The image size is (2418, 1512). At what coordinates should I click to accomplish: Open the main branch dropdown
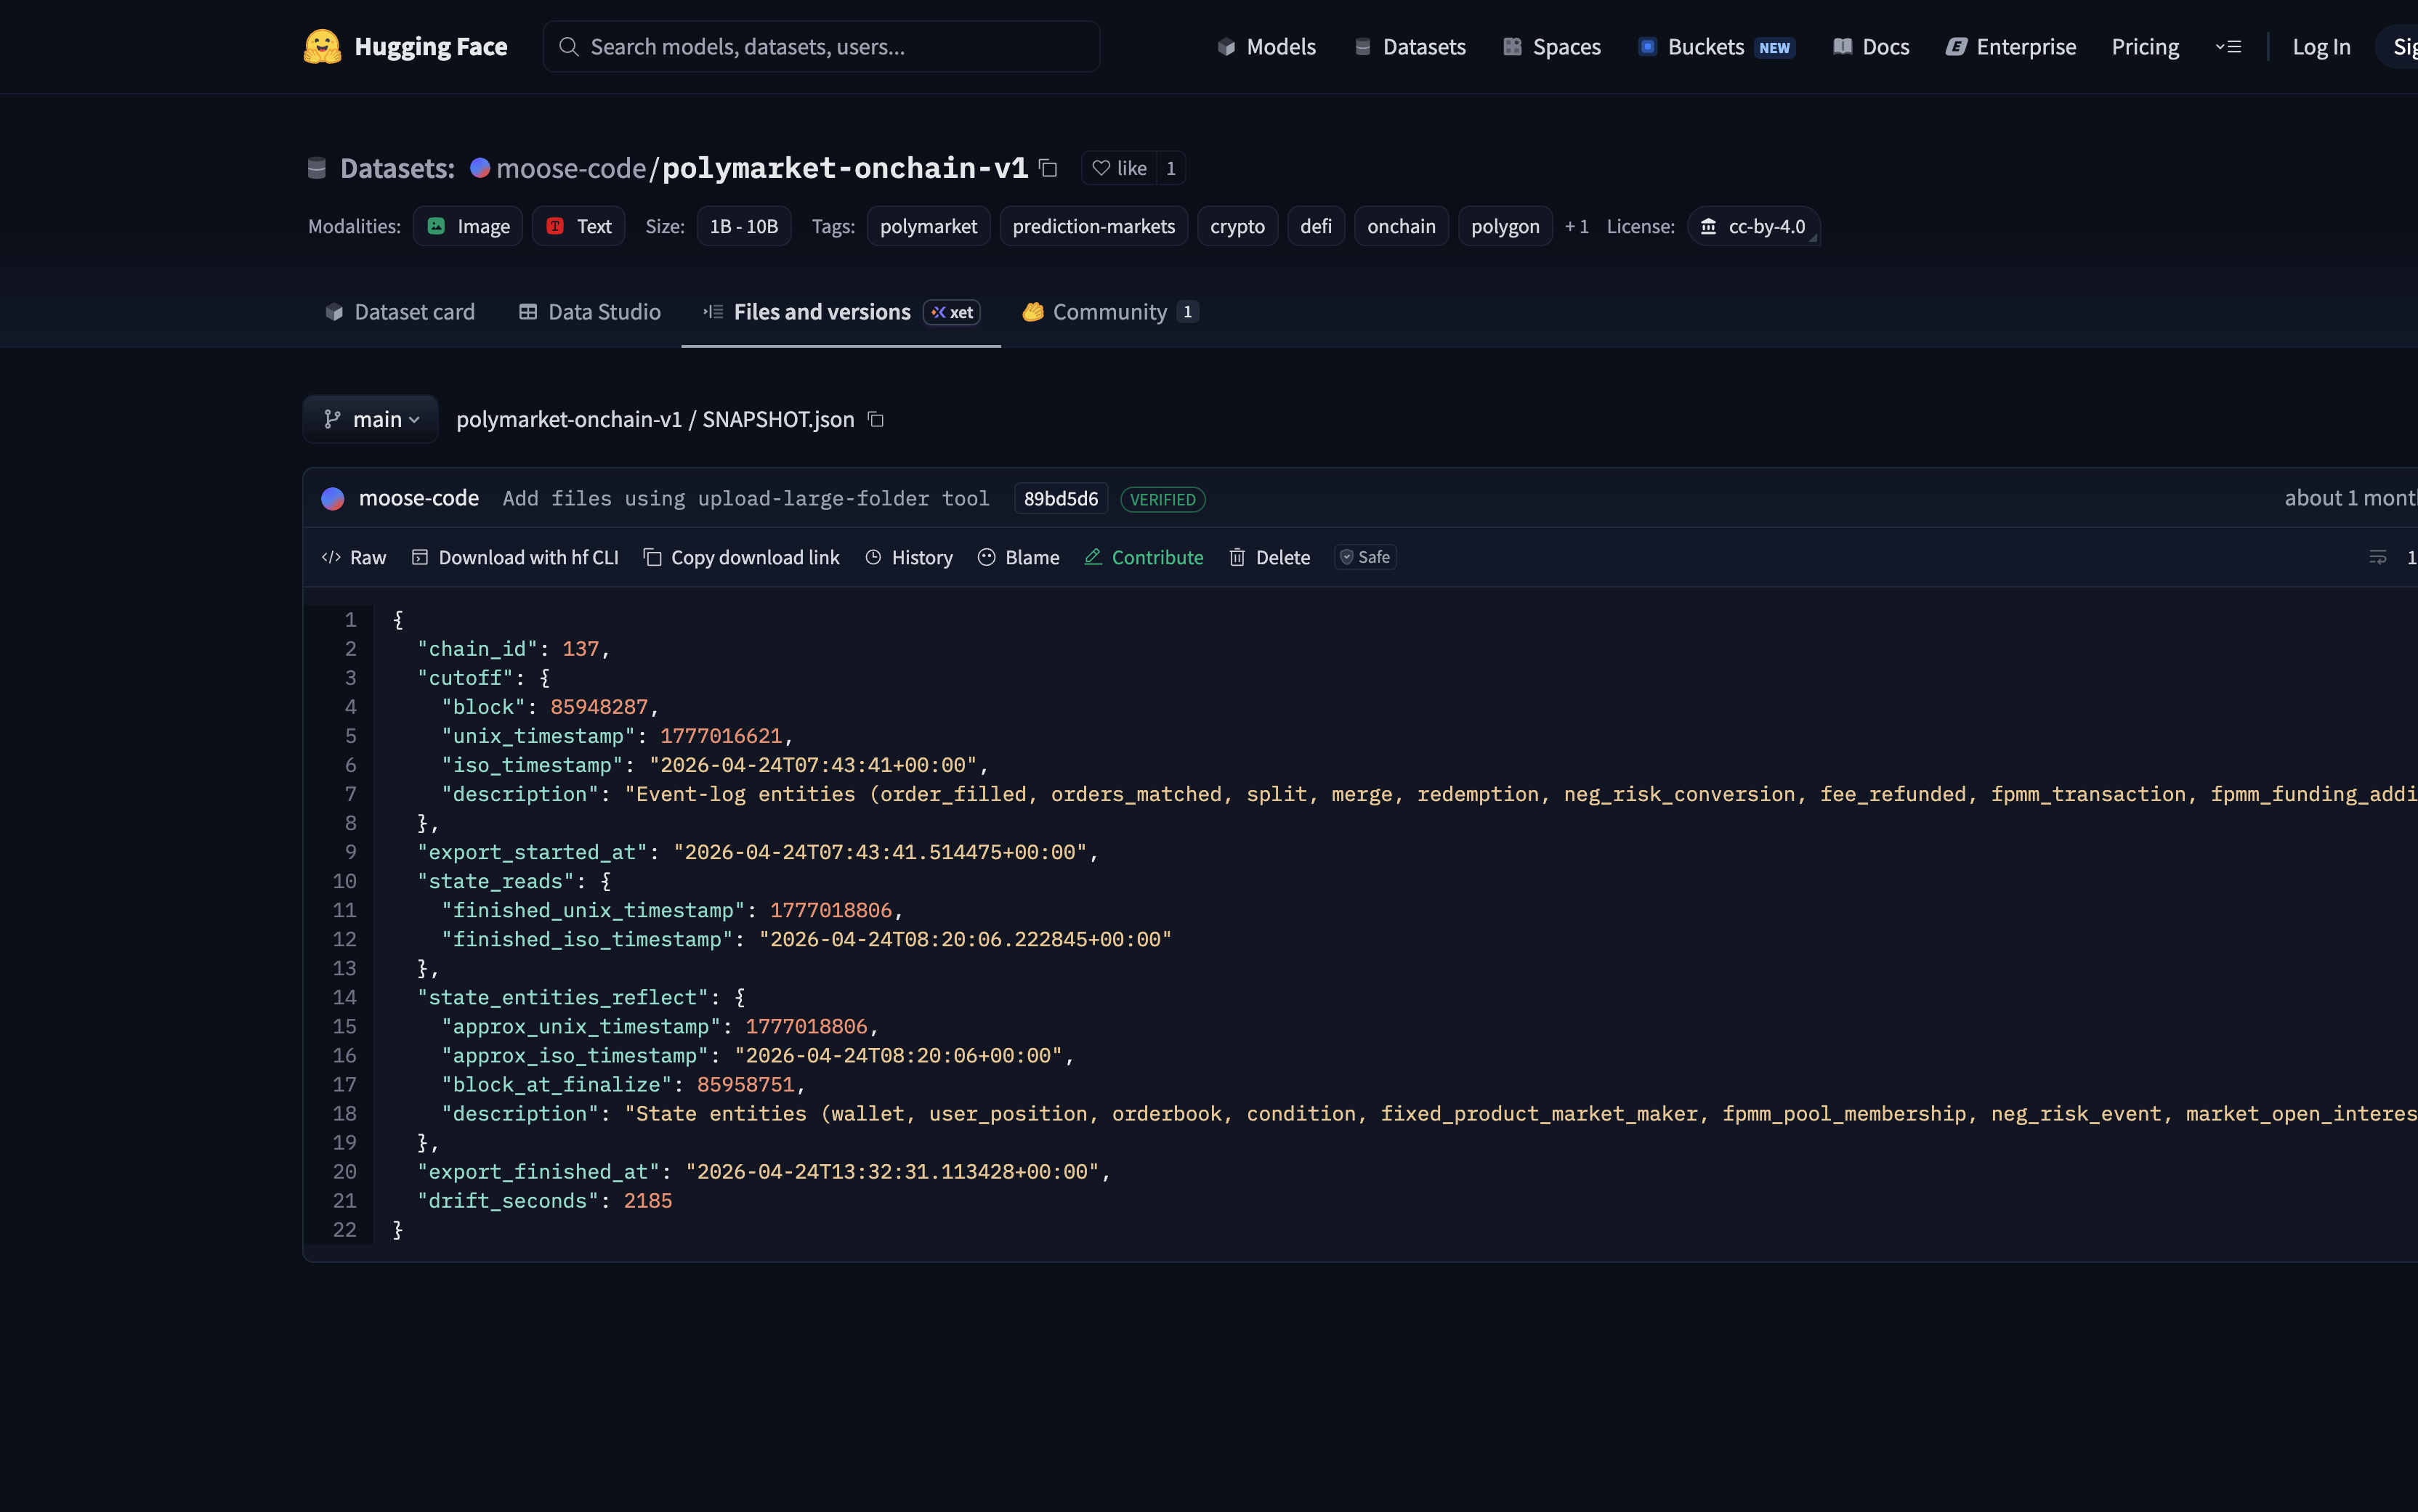(x=370, y=419)
